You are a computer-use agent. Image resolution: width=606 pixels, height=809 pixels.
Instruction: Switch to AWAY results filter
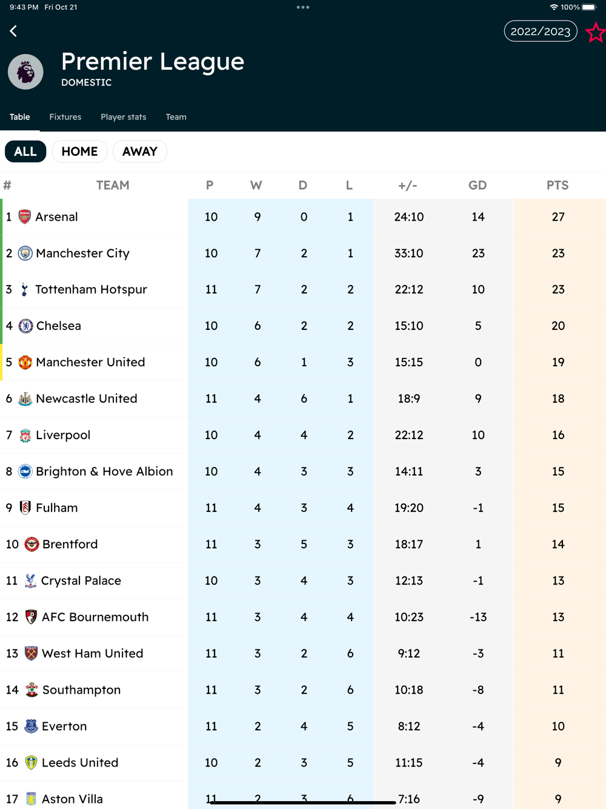coord(140,152)
